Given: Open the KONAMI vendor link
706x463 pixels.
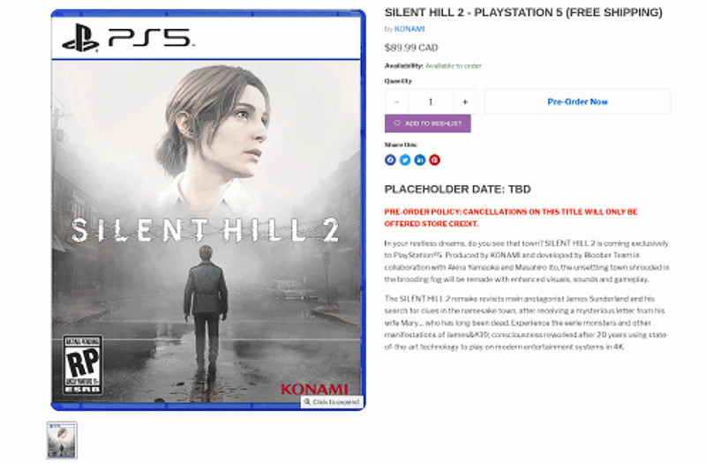Looking at the screenshot, I should click(x=409, y=29).
